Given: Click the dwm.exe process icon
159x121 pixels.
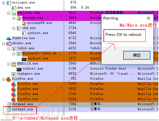Looking at the screenshot, I should [14, 8].
